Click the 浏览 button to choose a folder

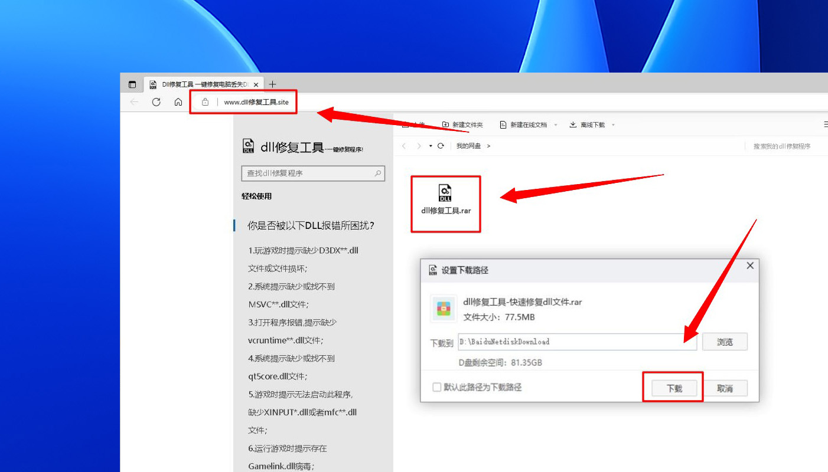pyautogui.click(x=725, y=341)
